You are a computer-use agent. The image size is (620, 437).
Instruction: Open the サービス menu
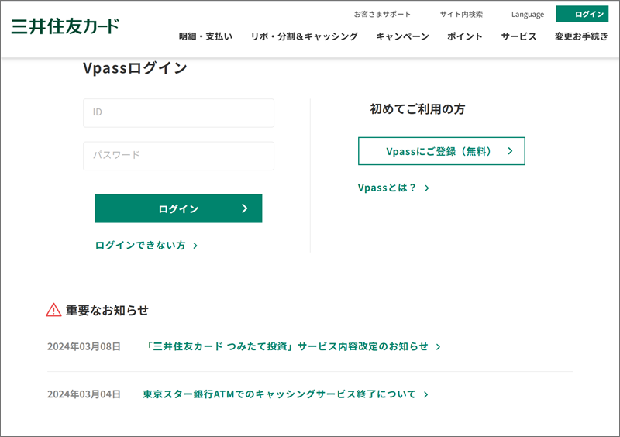pos(518,36)
